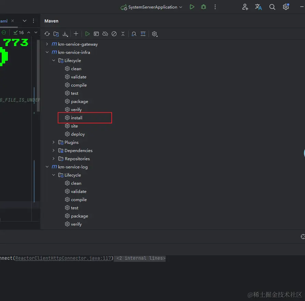Select clean goal under km-service-infra
The image size is (305, 301).
point(73,69)
